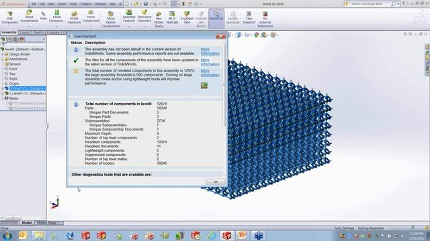The width and height of the screenshot is (430, 241).
Task: Open dropdown under Move Component
Action: tap(91, 27)
